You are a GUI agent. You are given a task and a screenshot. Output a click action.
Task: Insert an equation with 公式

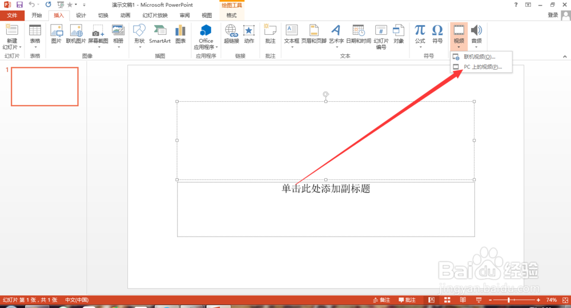click(x=420, y=31)
